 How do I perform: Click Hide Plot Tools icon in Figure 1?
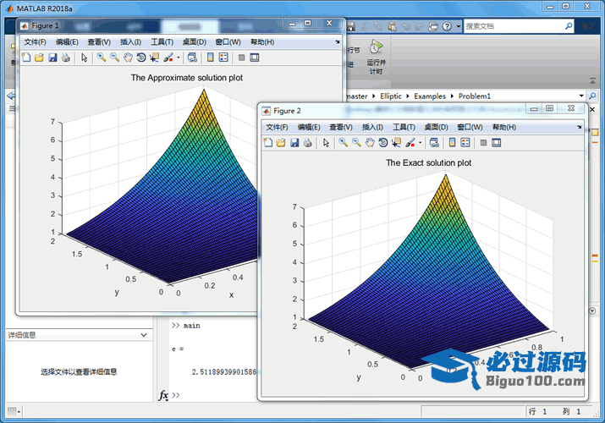(x=241, y=58)
